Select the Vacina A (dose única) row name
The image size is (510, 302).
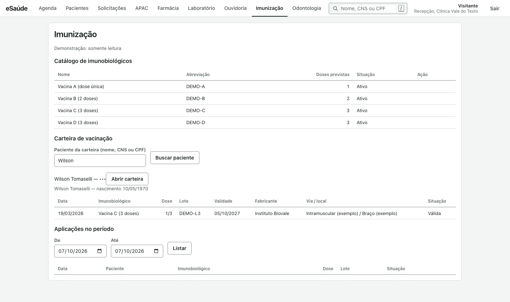(81, 87)
